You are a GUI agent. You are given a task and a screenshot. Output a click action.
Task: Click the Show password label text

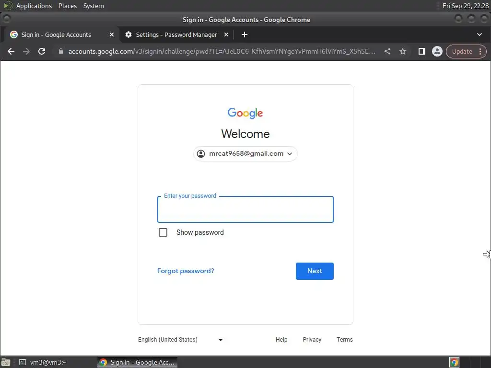point(200,232)
